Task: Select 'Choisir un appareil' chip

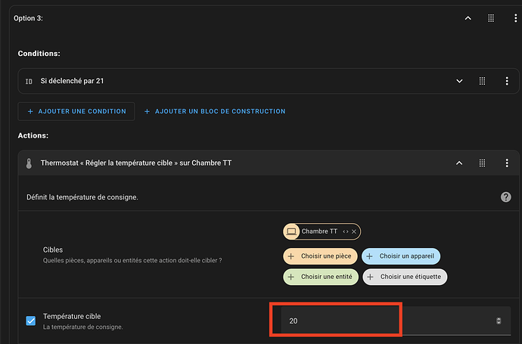Action: 401,256
